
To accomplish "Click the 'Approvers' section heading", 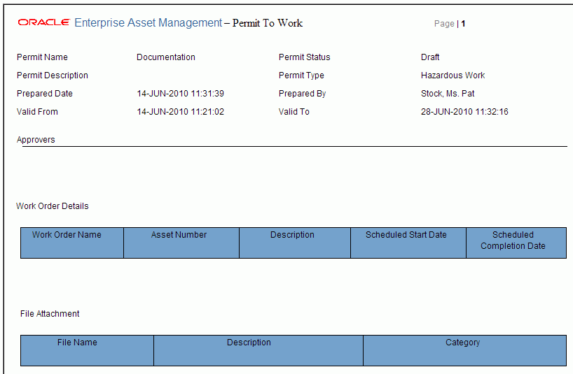I will [x=36, y=140].
